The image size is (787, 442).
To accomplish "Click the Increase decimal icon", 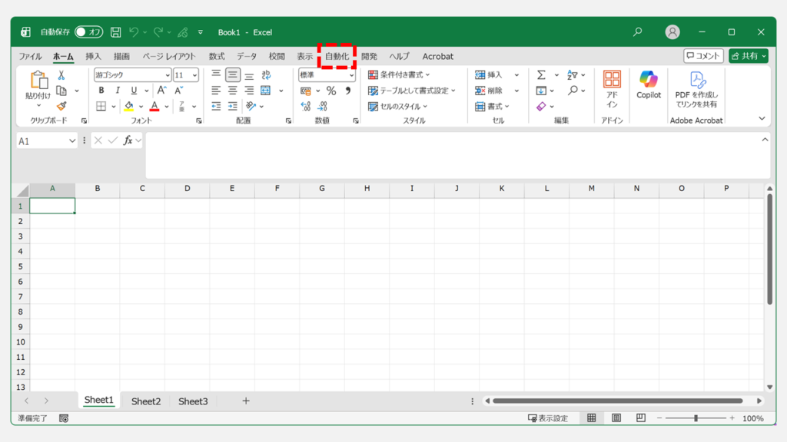I will click(306, 106).
